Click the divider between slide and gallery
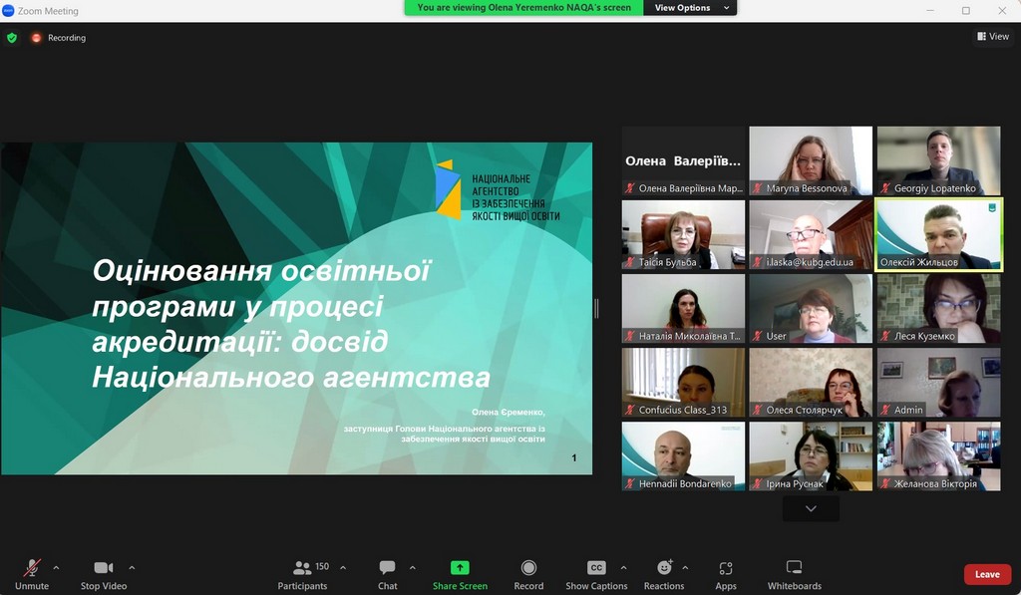Image resolution: width=1021 pixels, height=595 pixels. [596, 308]
